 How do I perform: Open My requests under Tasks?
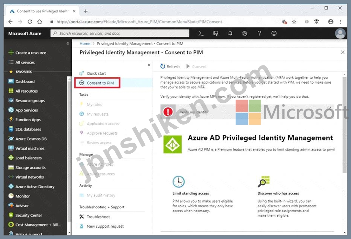pyautogui.click(x=94, y=114)
